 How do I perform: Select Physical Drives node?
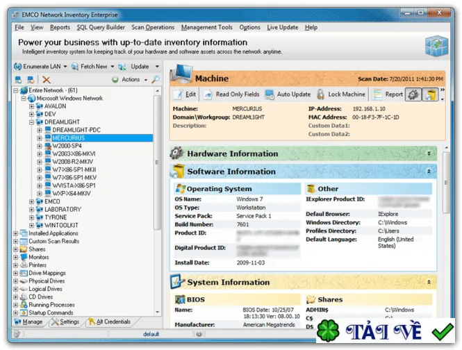pyautogui.click(x=47, y=281)
